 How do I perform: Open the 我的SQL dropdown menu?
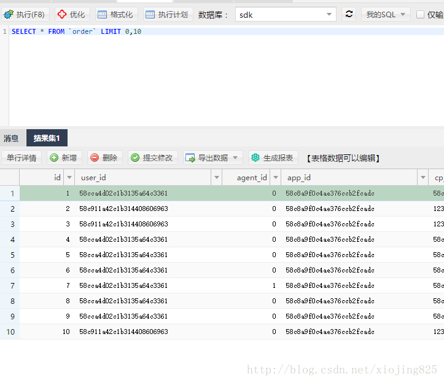tap(386, 15)
